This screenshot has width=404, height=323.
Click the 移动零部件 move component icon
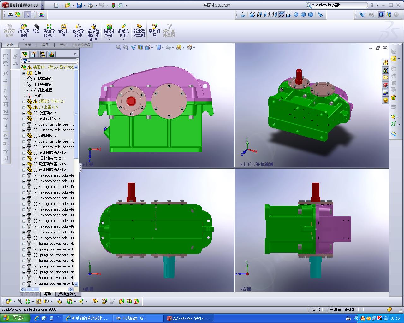click(78, 31)
